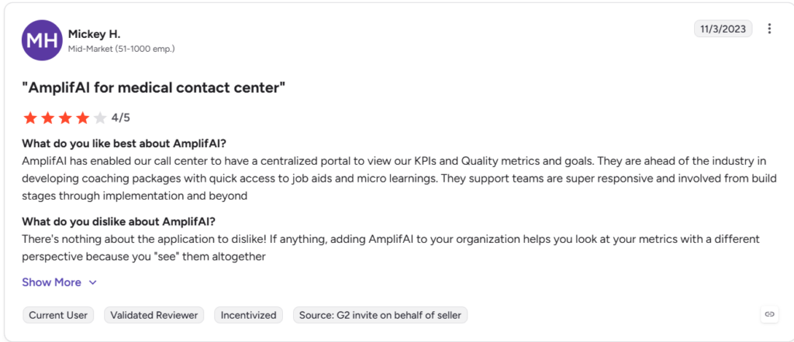The image size is (794, 342).
Task: Click the Mid-Market company size label
Action: click(x=122, y=49)
